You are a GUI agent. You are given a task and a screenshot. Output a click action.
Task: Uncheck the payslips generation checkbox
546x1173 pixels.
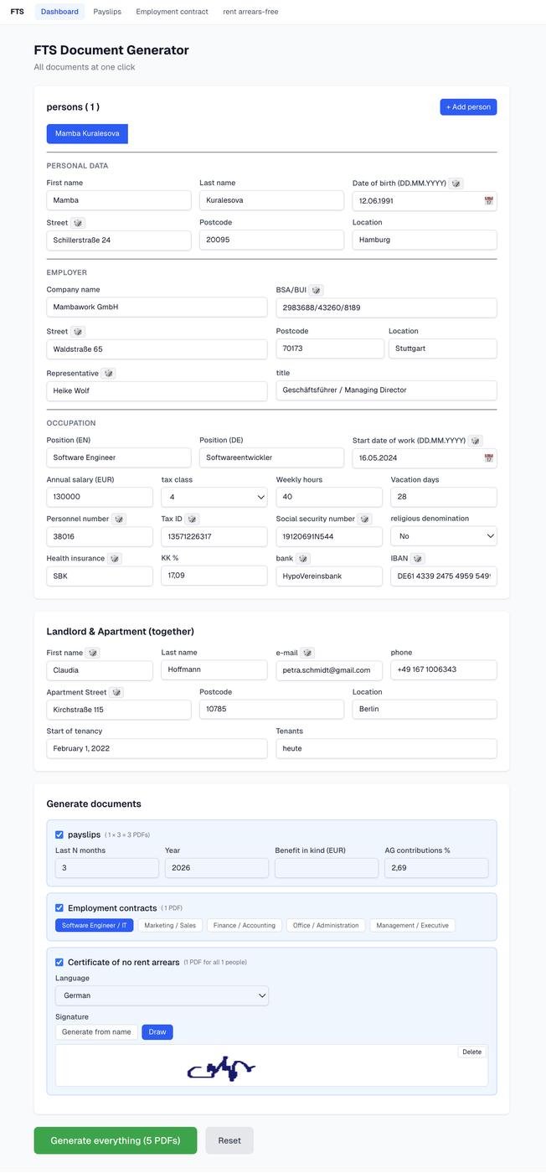[x=57, y=833]
